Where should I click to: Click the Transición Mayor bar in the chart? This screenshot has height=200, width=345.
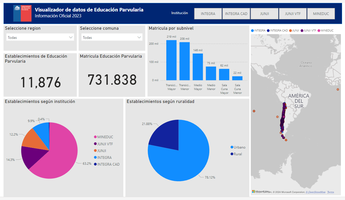[172, 59]
